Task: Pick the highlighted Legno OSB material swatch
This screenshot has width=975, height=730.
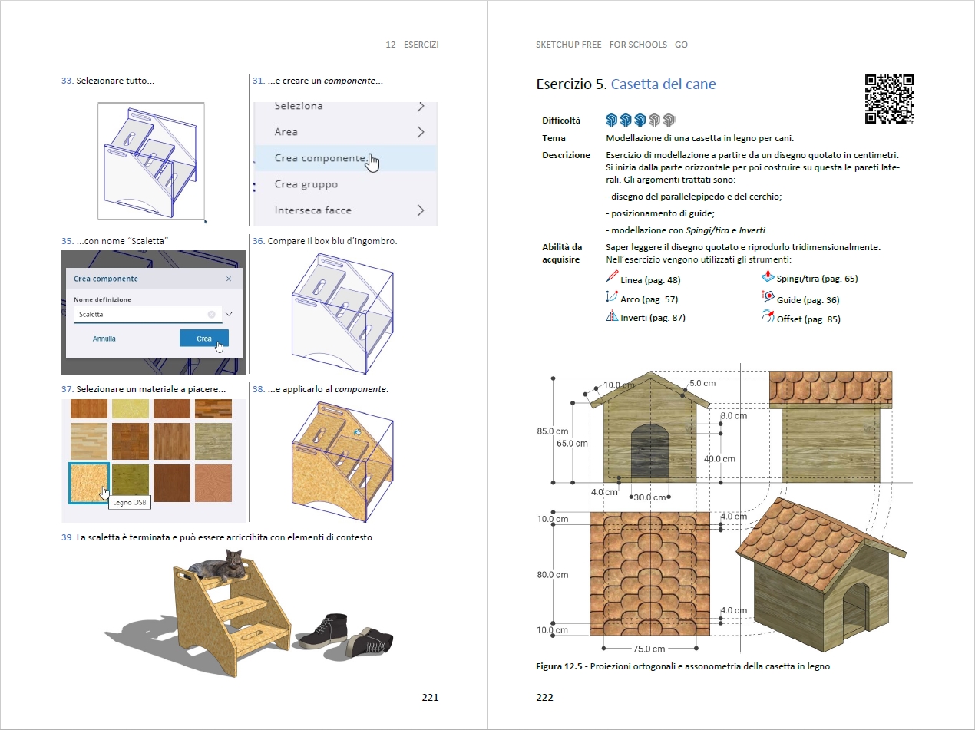Action: (x=88, y=483)
